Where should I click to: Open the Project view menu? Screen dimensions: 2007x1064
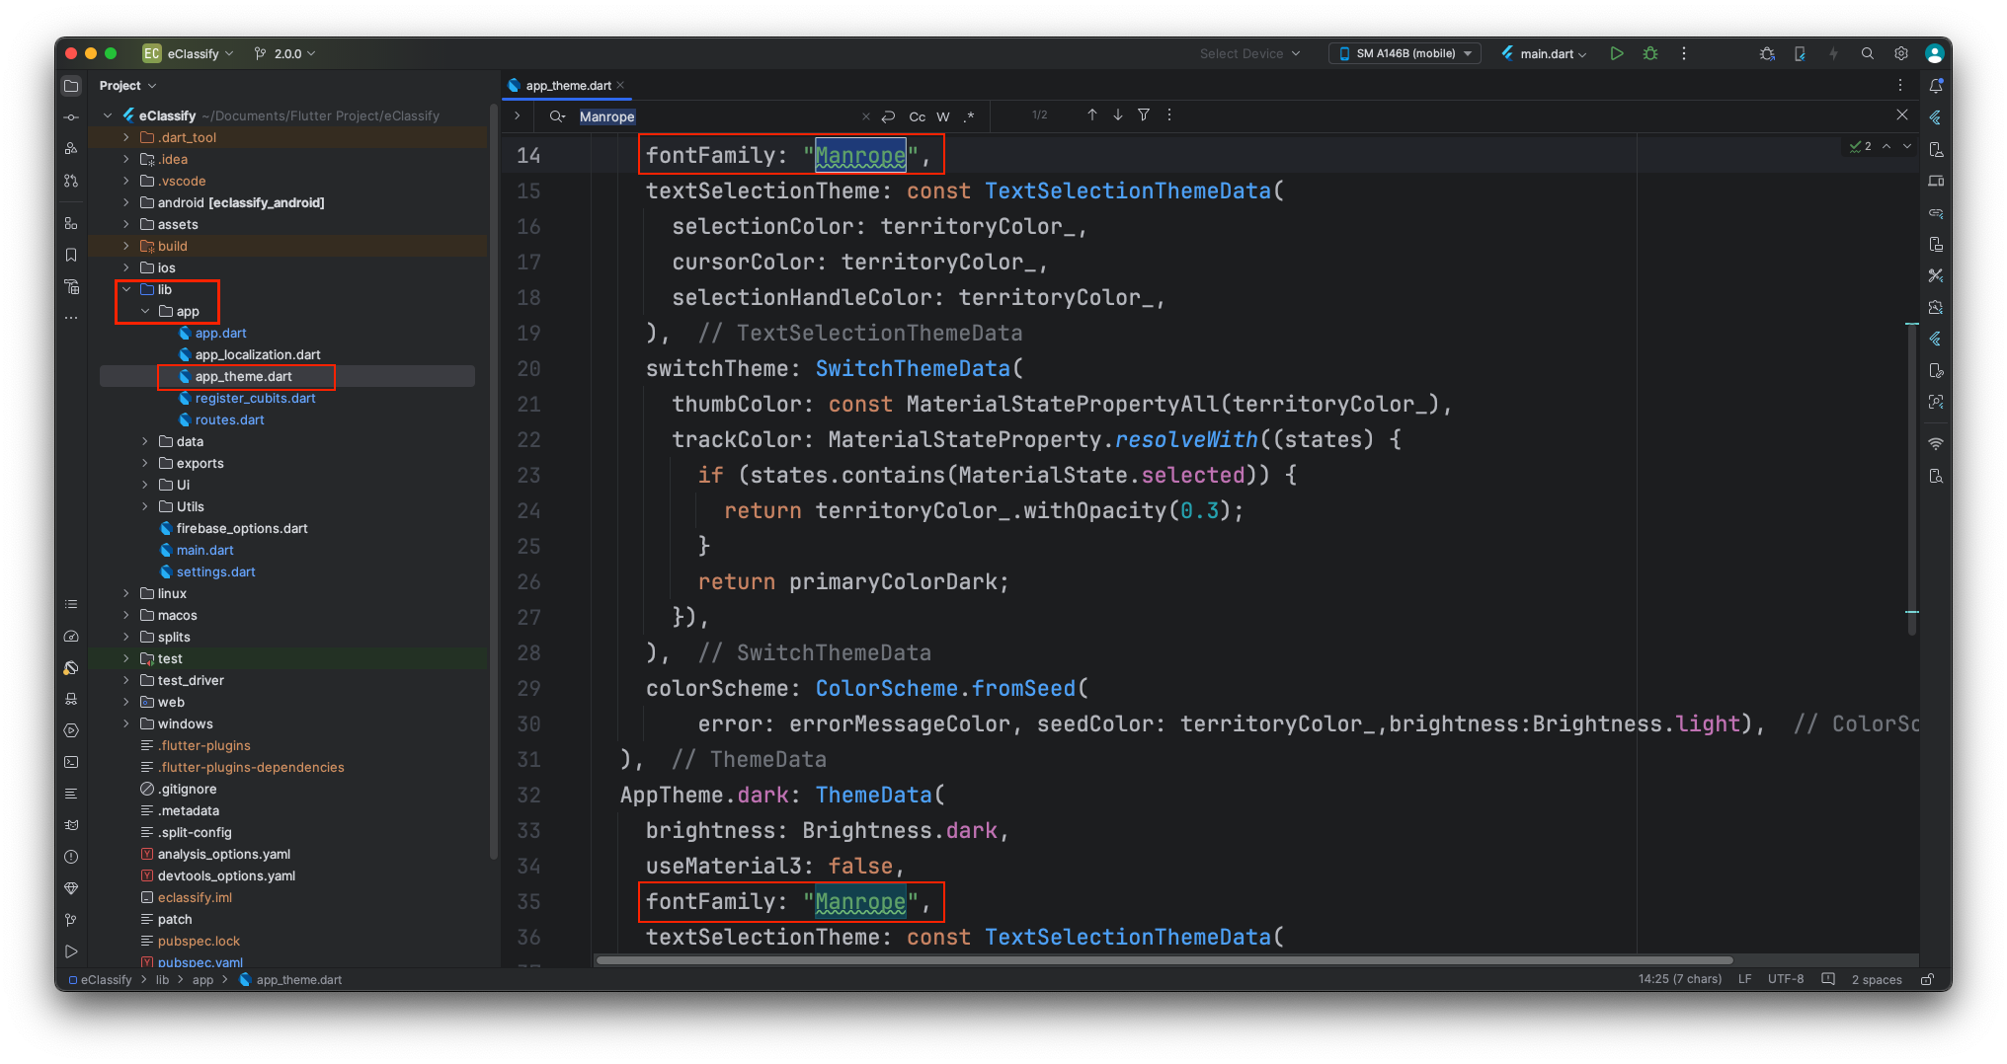point(126,86)
